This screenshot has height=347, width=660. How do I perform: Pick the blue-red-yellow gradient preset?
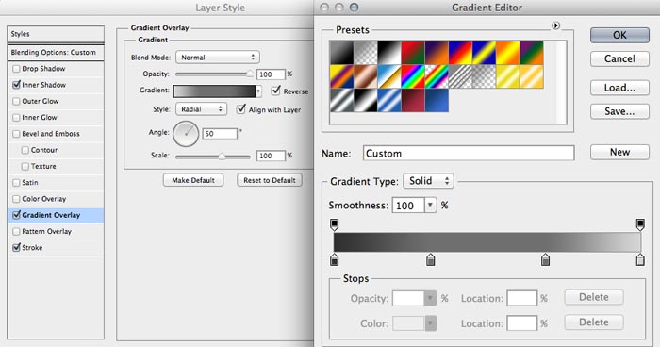click(x=460, y=53)
